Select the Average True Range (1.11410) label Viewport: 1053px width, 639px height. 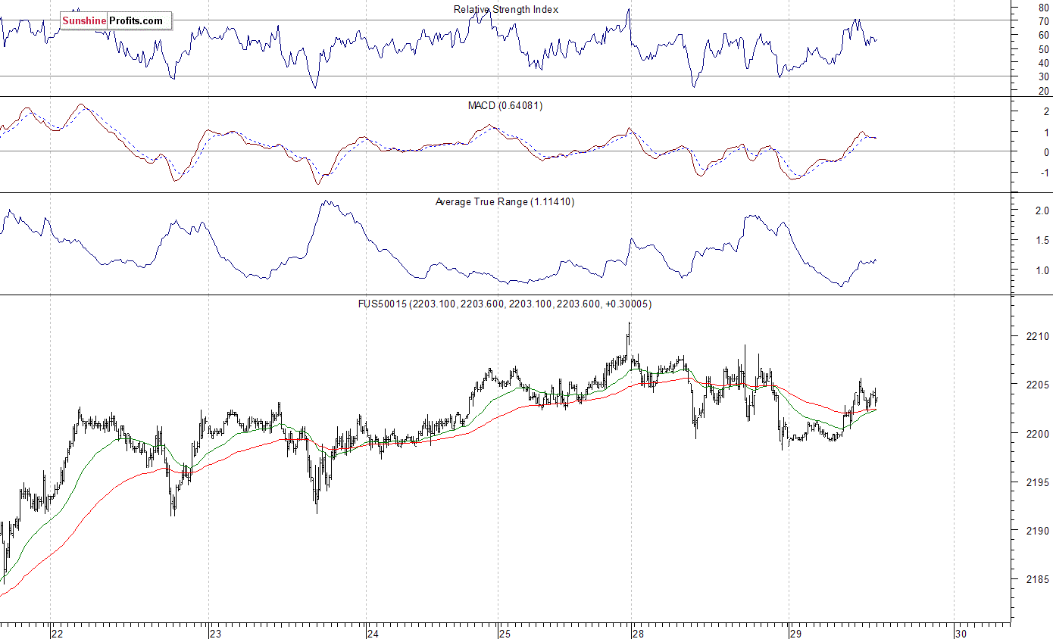point(505,202)
